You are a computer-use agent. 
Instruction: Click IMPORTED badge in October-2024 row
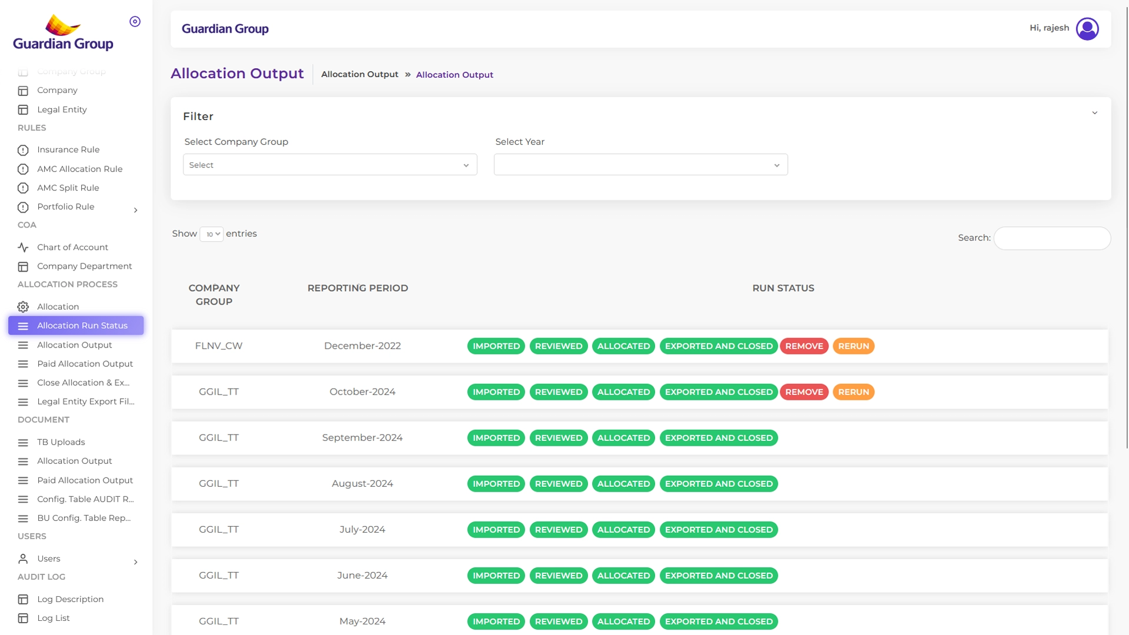click(496, 392)
